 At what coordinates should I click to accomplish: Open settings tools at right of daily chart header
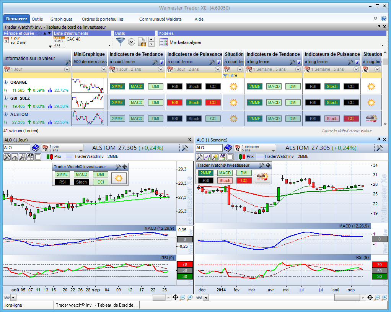tap(185, 148)
